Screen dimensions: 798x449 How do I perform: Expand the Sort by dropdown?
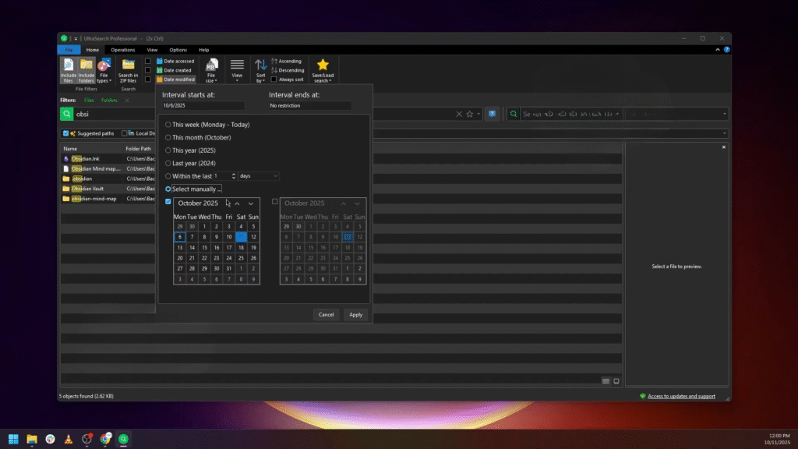261,70
